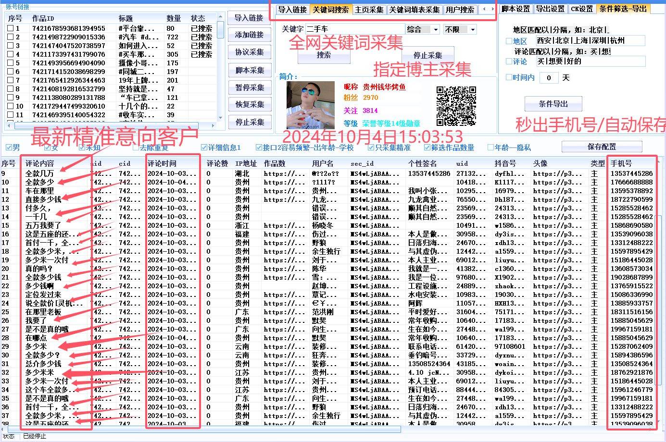Click the 保存配置 save config button
Viewport: 666px width, 442px height.
pyautogui.click(x=602, y=147)
